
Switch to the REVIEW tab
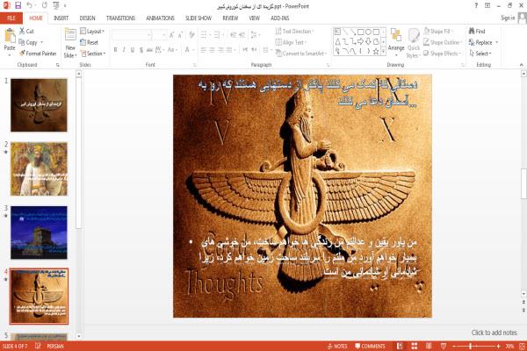[x=230, y=18]
